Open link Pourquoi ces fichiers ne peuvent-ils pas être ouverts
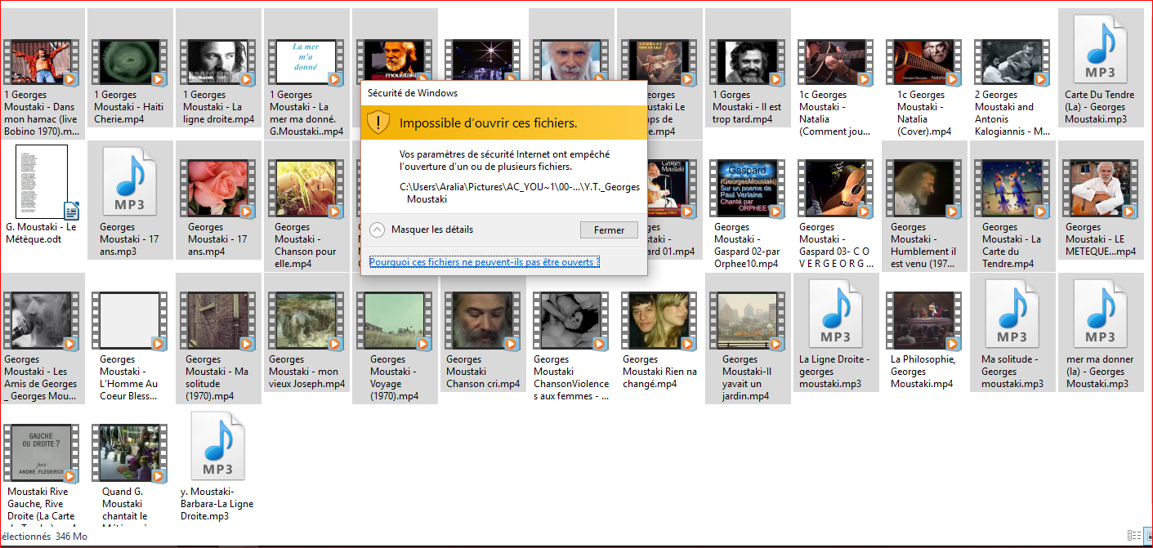The height and width of the screenshot is (548, 1153). tap(485, 262)
